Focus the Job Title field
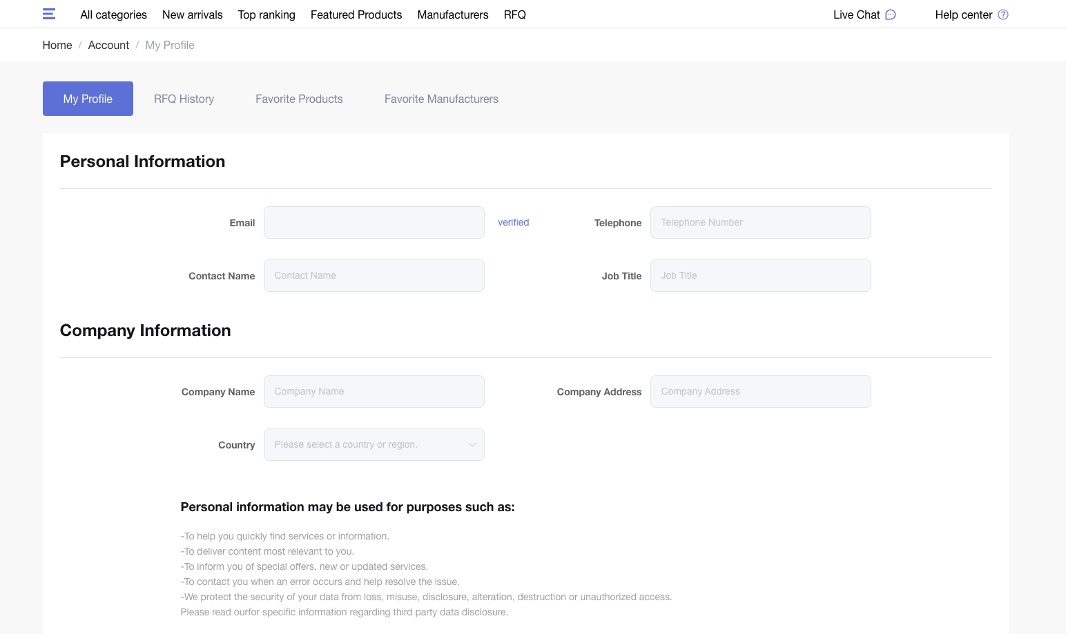This screenshot has height=634, width=1066. (x=761, y=275)
